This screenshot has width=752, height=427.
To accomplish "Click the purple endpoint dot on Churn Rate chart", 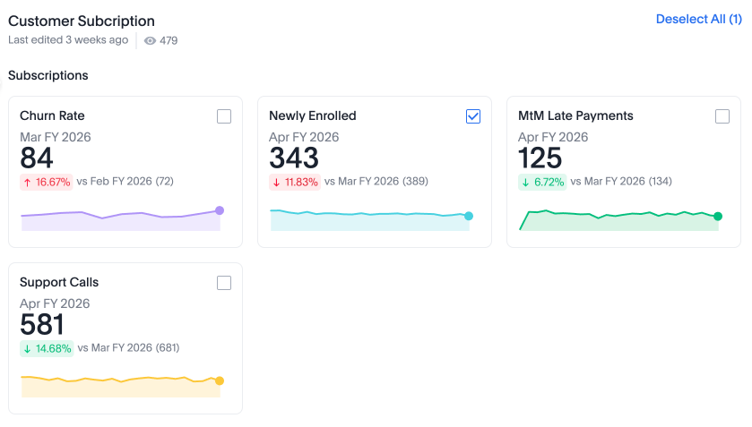I will (220, 210).
